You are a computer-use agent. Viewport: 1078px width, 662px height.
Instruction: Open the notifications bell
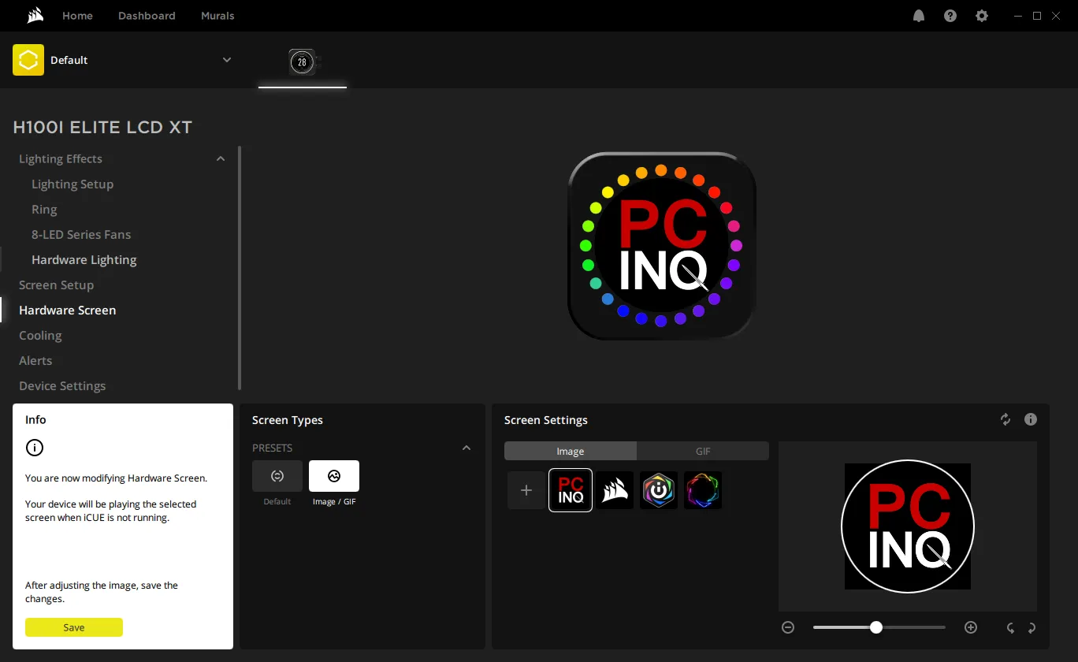point(919,16)
